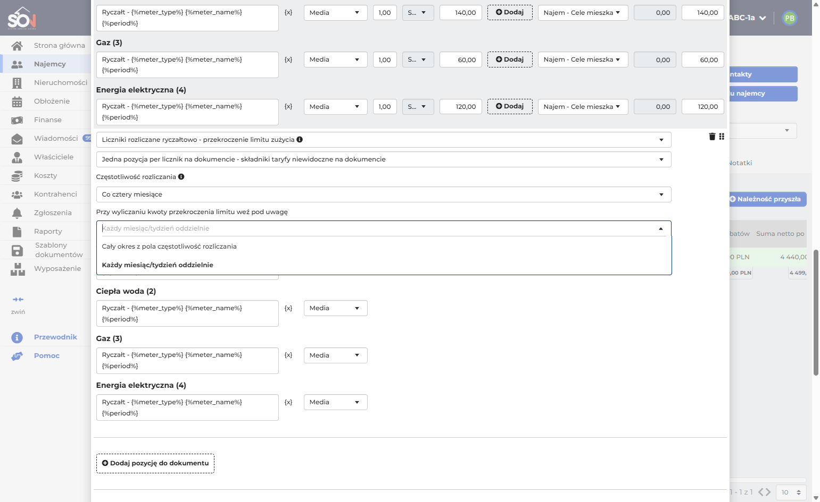Click the SON logo
This screenshot has height=502, width=820.
pyautogui.click(x=22, y=18)
